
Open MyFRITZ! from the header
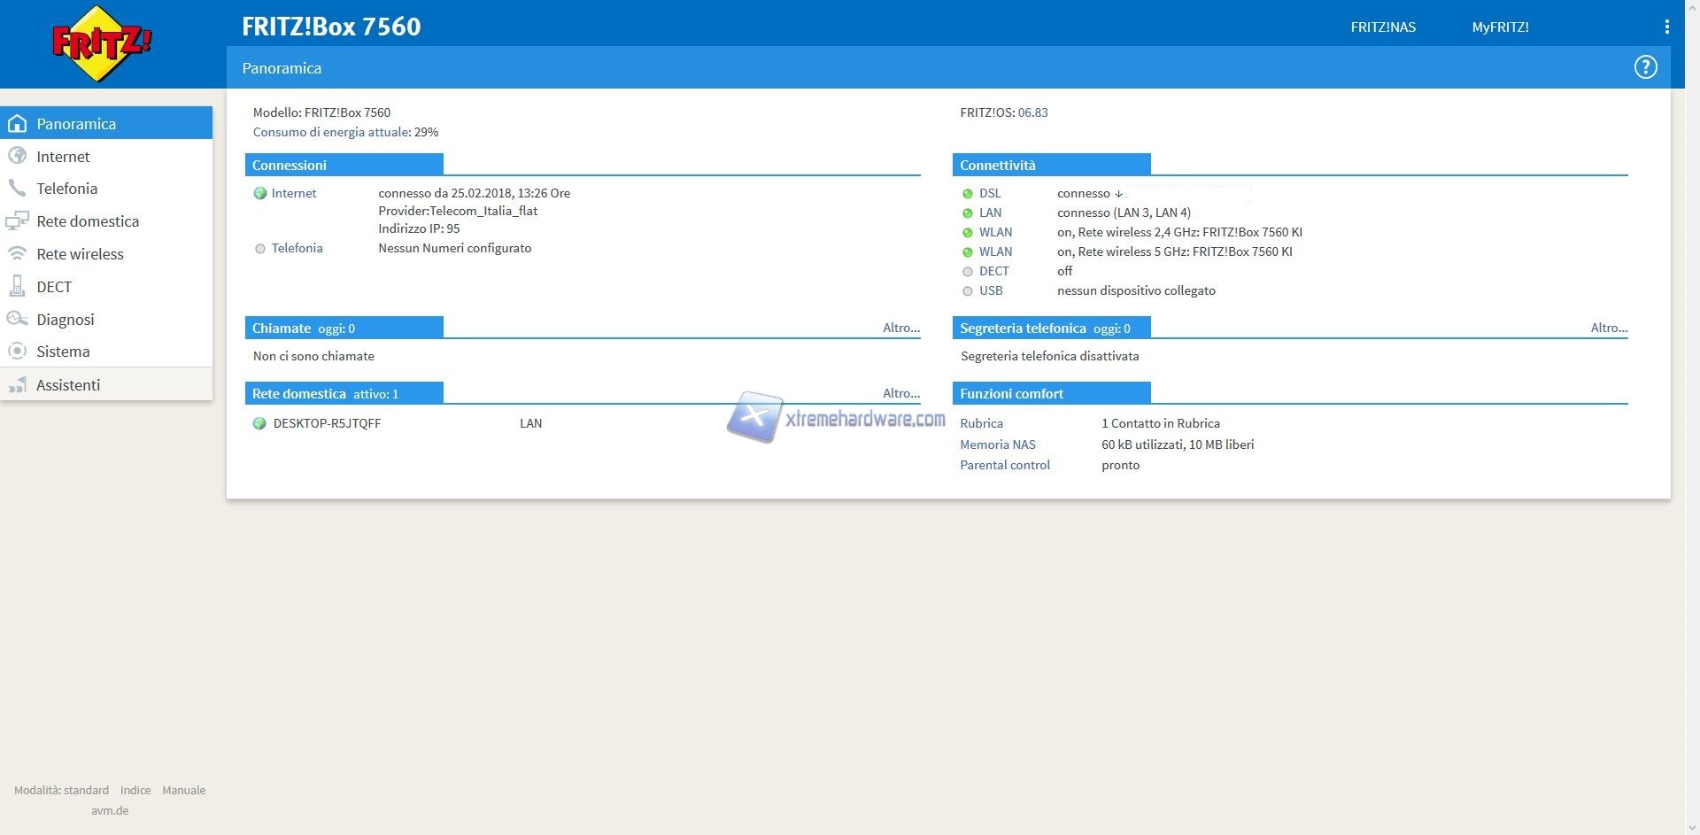point(1500,27)
